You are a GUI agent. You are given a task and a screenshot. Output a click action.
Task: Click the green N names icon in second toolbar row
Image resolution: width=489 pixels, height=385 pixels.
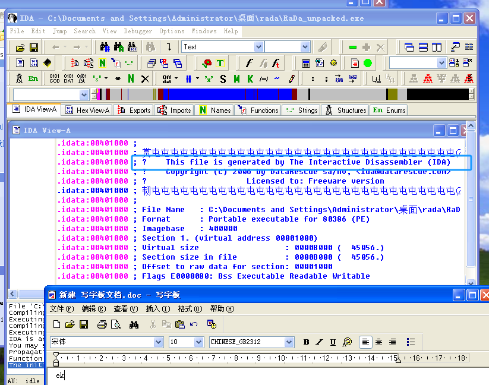click(102, 64)
